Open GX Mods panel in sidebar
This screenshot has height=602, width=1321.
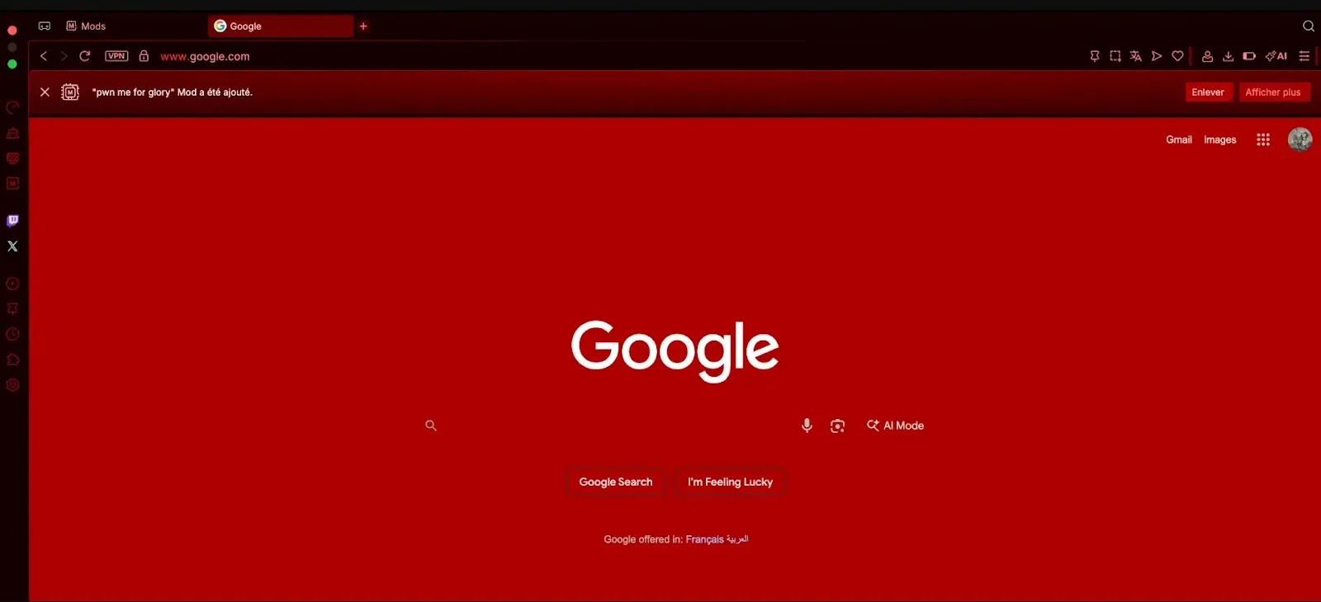12,183
